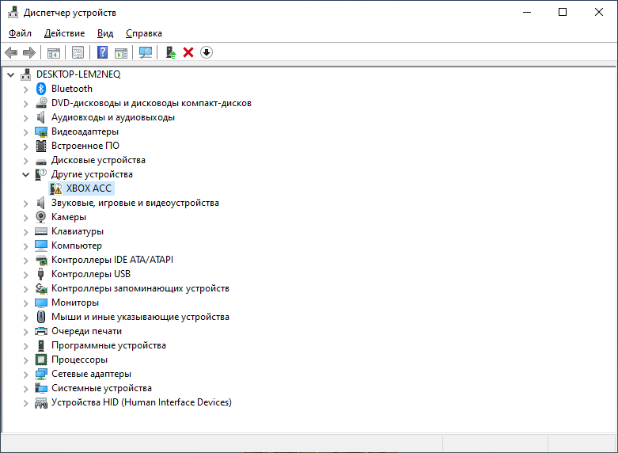Click the DVD drive category icon
618x453 pixels.
[x=41, y=103]
